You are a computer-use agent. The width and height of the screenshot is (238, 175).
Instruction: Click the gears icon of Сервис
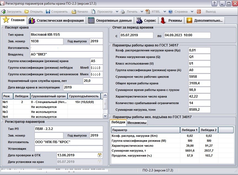(x=139, y=21)
